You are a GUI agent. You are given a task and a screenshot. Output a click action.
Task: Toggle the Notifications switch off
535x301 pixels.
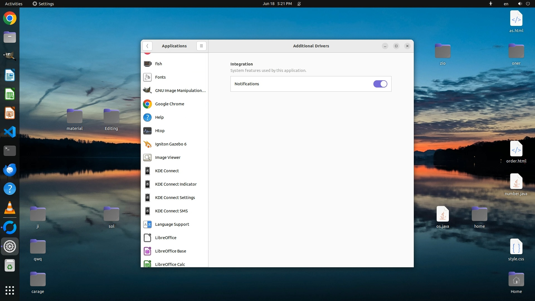click(x=380, y=84)
